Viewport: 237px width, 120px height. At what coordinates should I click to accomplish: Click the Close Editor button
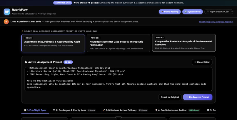(x=202, y=62)
